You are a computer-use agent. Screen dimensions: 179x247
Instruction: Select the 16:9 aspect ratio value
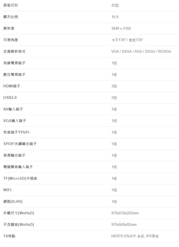tap(115, 17)
